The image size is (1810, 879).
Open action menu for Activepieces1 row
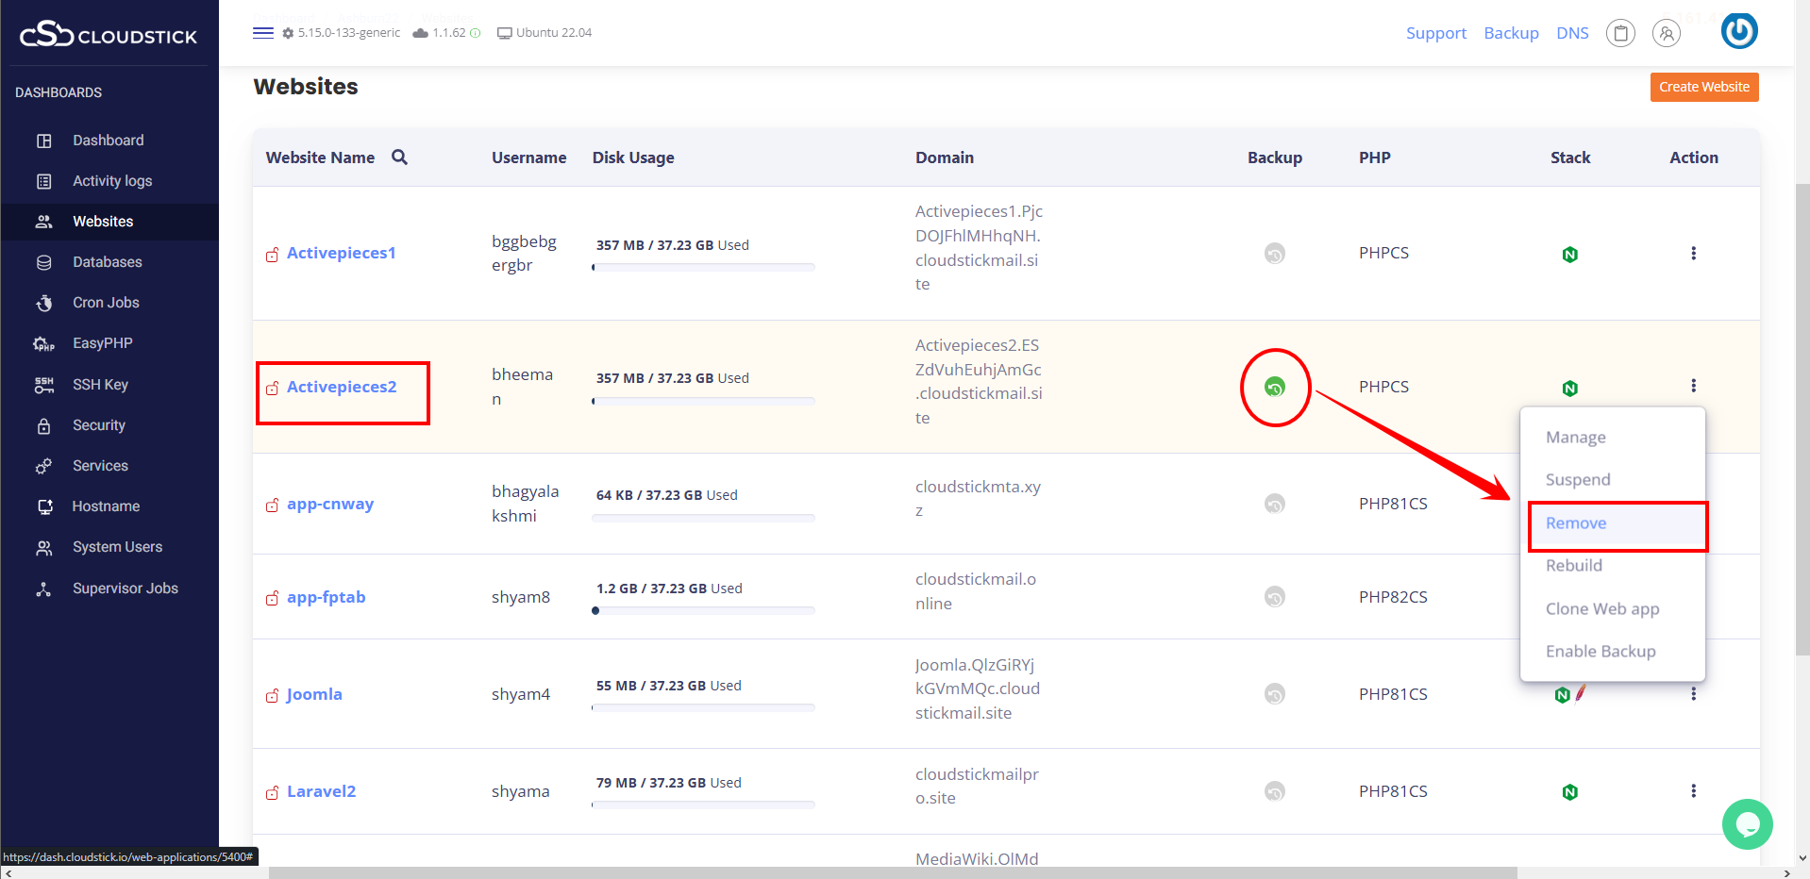tap(1693, 254)
